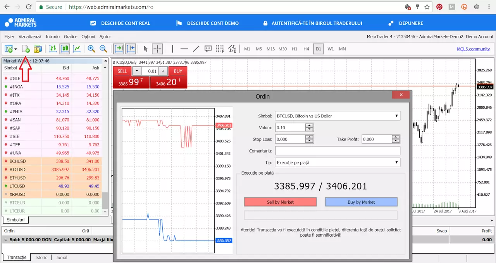Collapse the Sold balance row expander
This screenshot has width=496, height=263.
coord(6,240)
